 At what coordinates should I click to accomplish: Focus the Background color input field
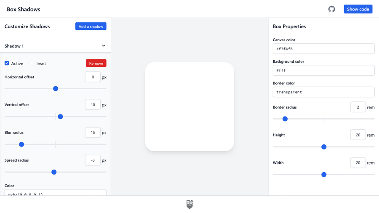tap(323, 70)
